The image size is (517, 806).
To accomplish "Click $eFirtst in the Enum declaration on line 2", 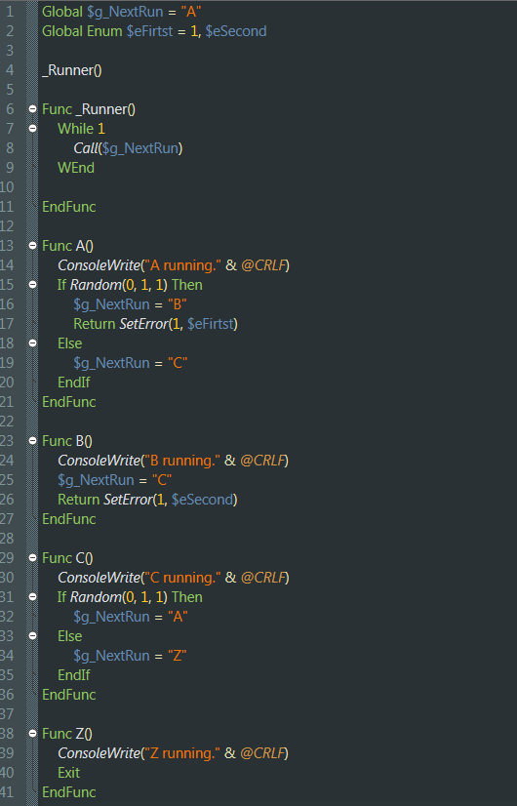I will (x=149, y=31).
